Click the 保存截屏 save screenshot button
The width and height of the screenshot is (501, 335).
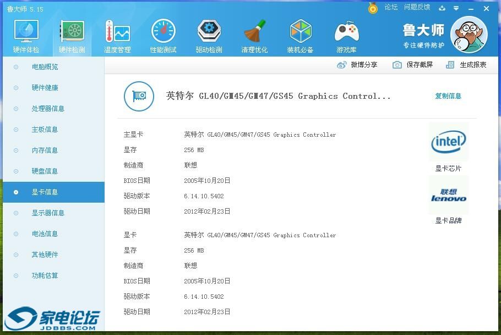[x=414, y=64]
